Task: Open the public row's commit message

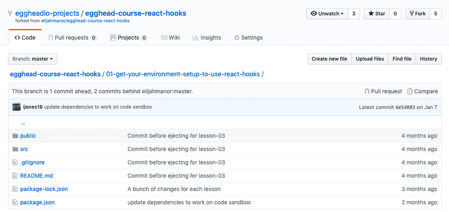Action: tap(176, 136)
